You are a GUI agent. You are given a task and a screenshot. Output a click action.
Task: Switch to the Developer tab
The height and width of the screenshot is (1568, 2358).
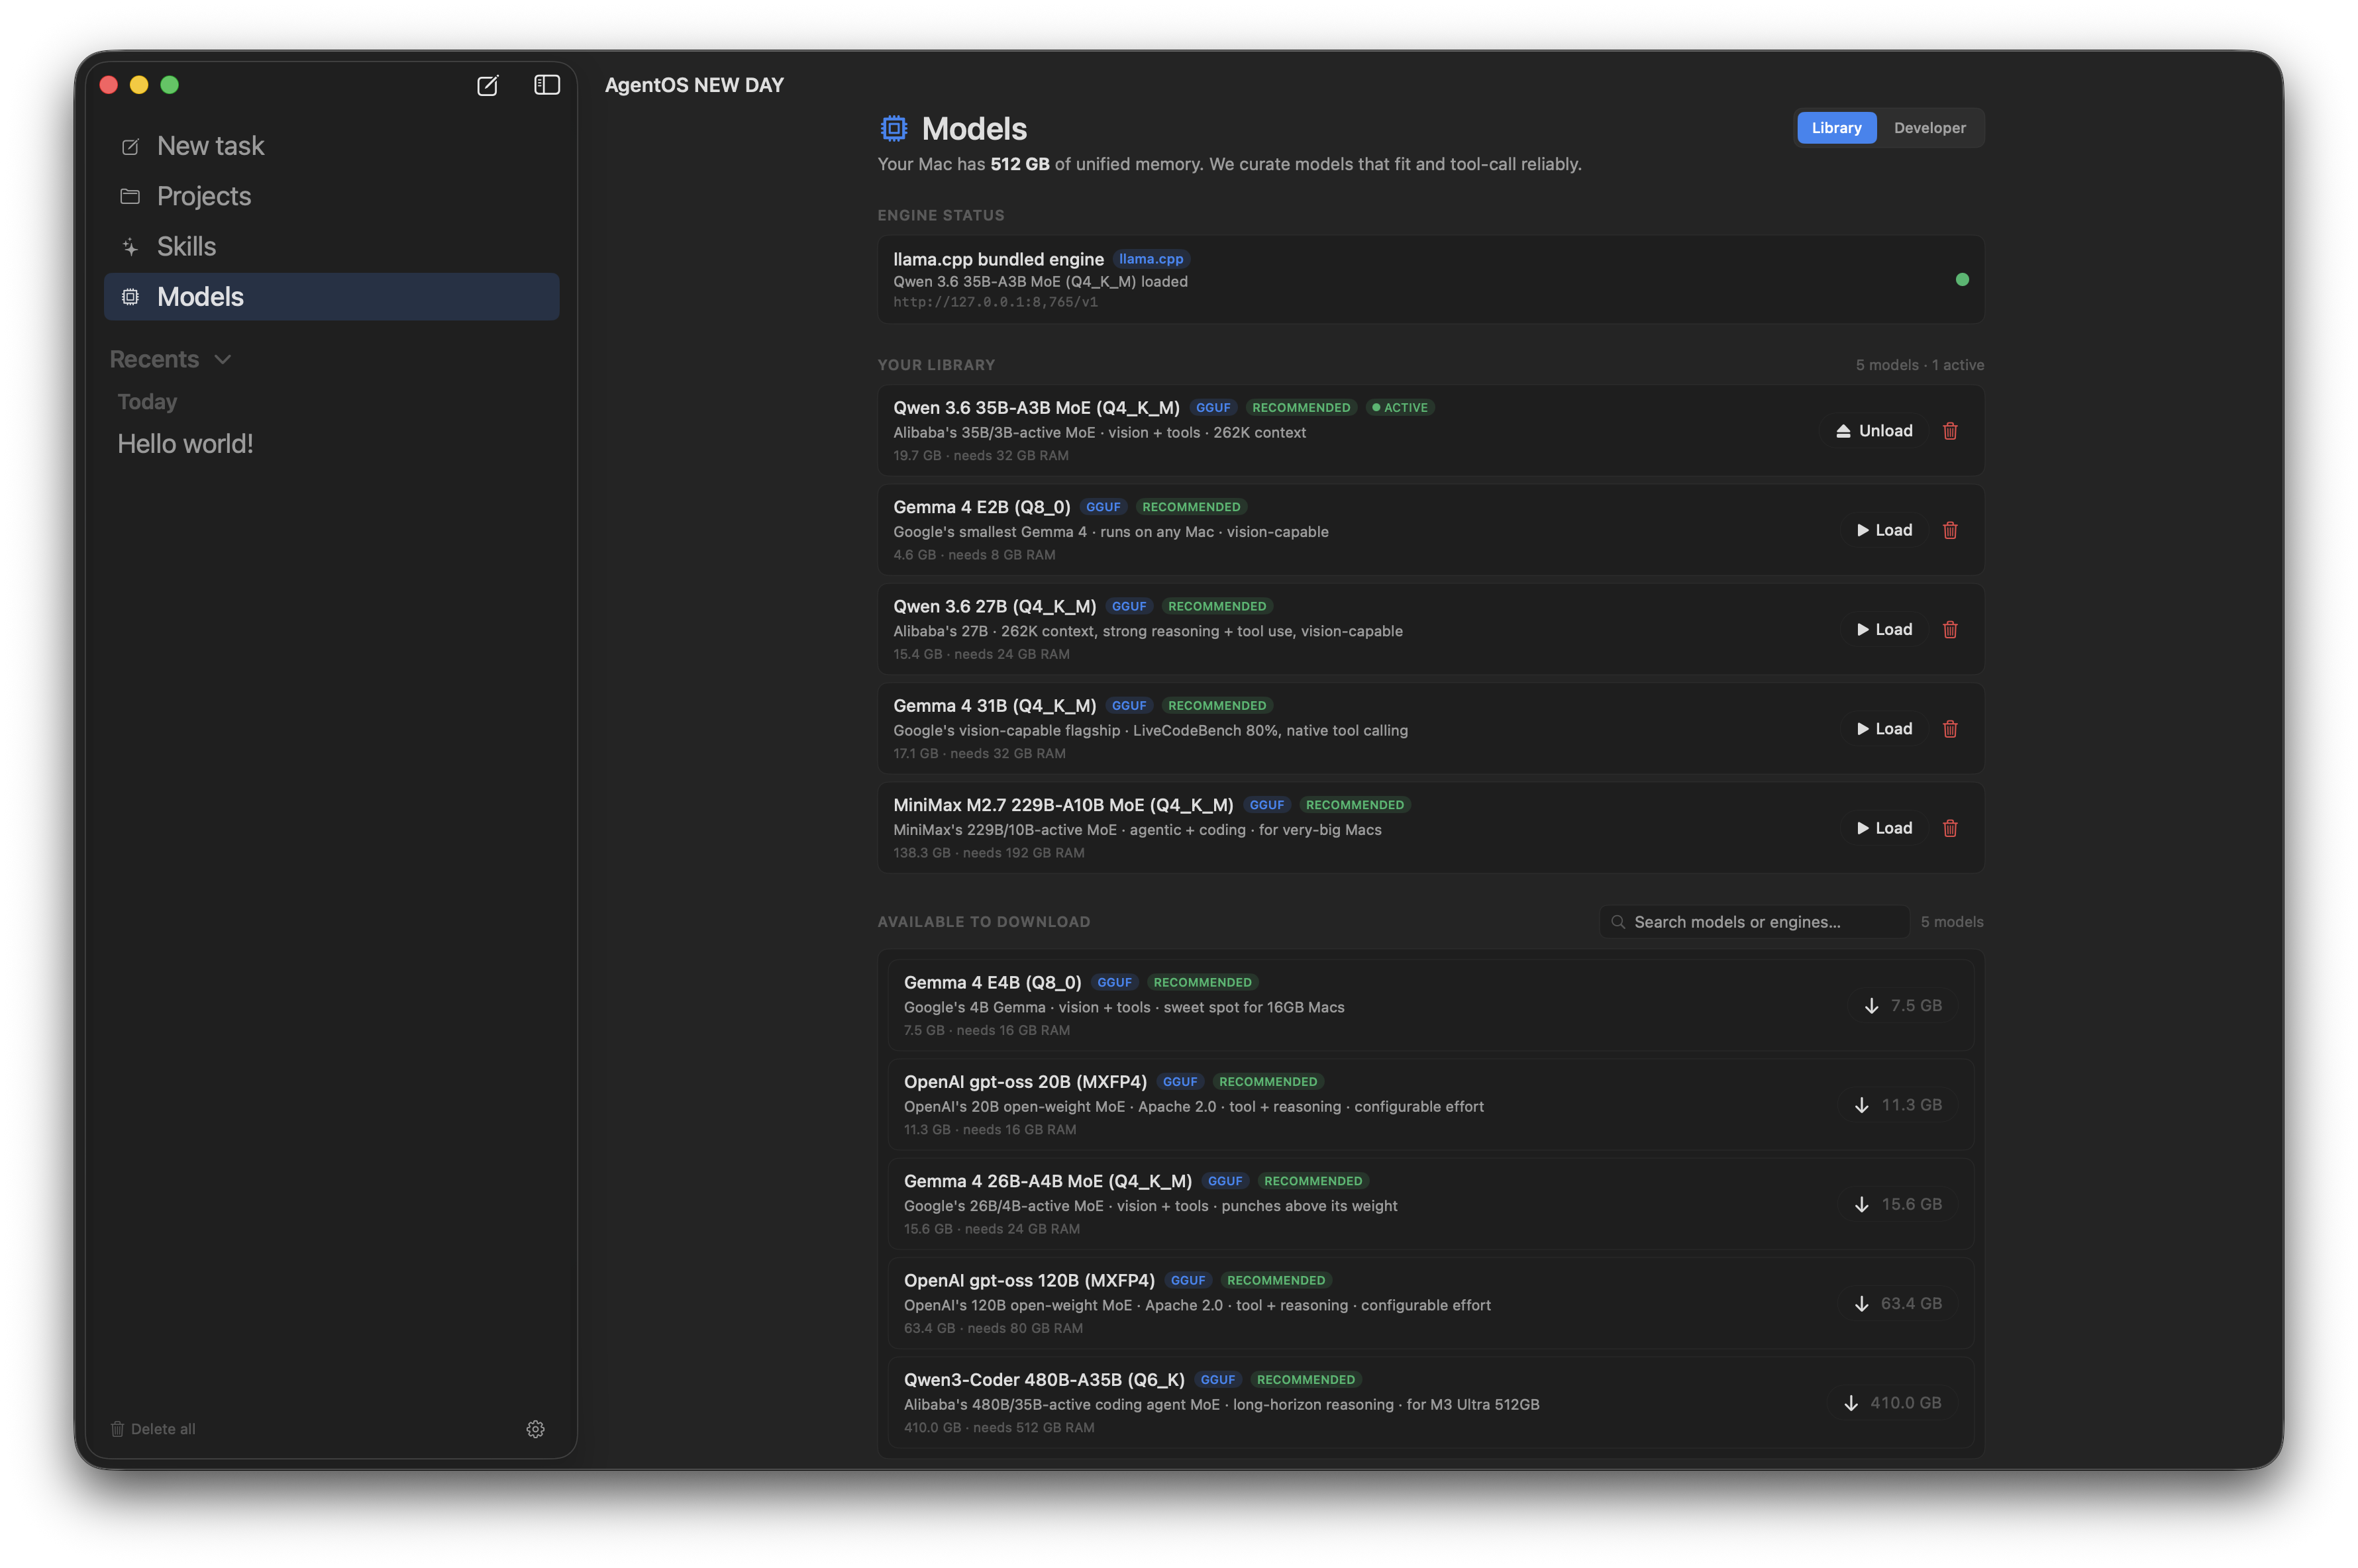[x=1929, y=128]
